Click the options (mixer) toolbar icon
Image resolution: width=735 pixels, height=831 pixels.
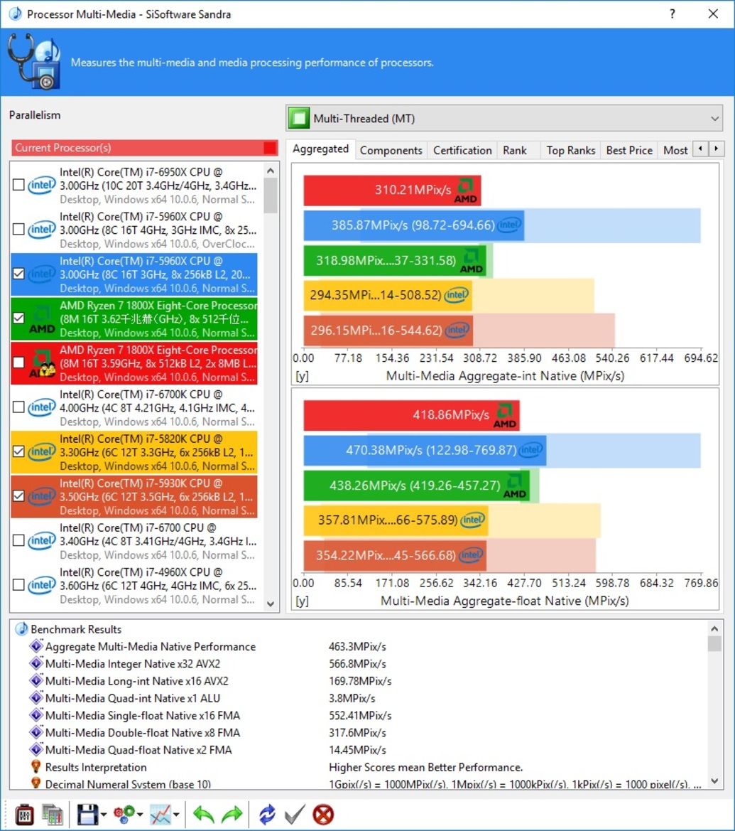pos(24,815)
